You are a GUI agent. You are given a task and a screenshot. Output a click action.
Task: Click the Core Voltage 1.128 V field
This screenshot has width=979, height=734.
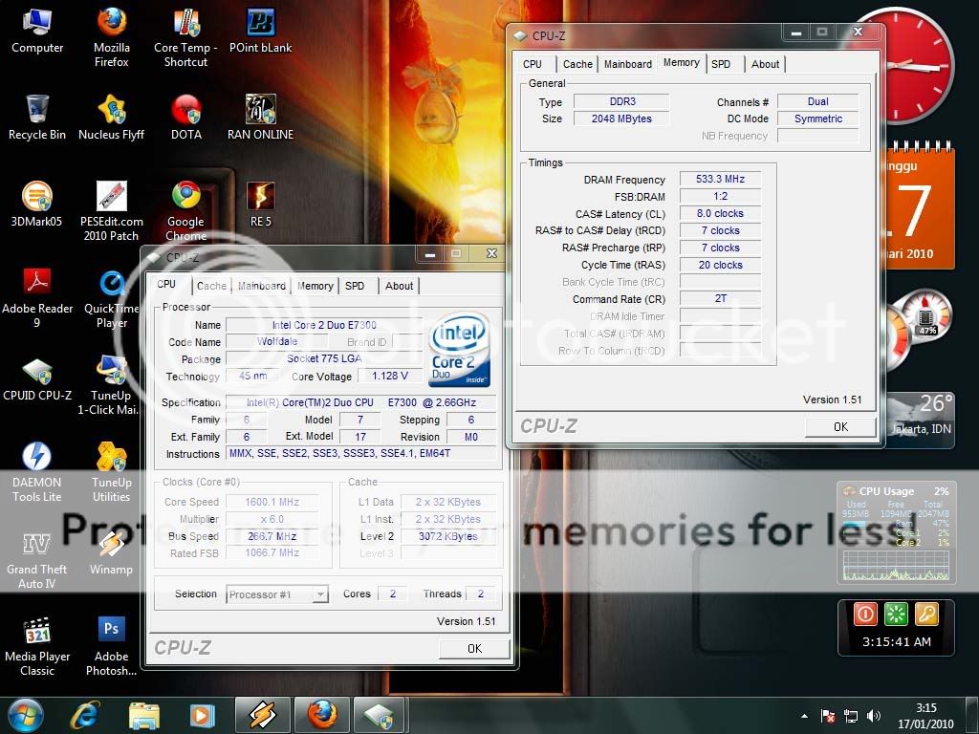tap(390, 377)
